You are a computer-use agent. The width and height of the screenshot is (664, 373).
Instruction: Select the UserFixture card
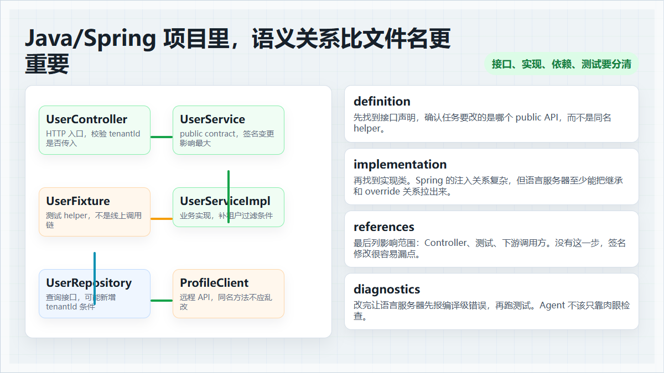(95, 212)
